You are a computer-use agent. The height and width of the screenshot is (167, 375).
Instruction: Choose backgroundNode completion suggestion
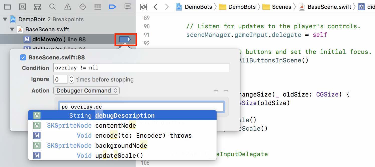(x=122, y=145)
